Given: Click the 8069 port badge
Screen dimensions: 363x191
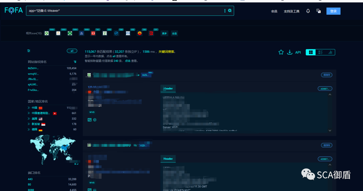Looking at the screenshot, I should [327, 75].
